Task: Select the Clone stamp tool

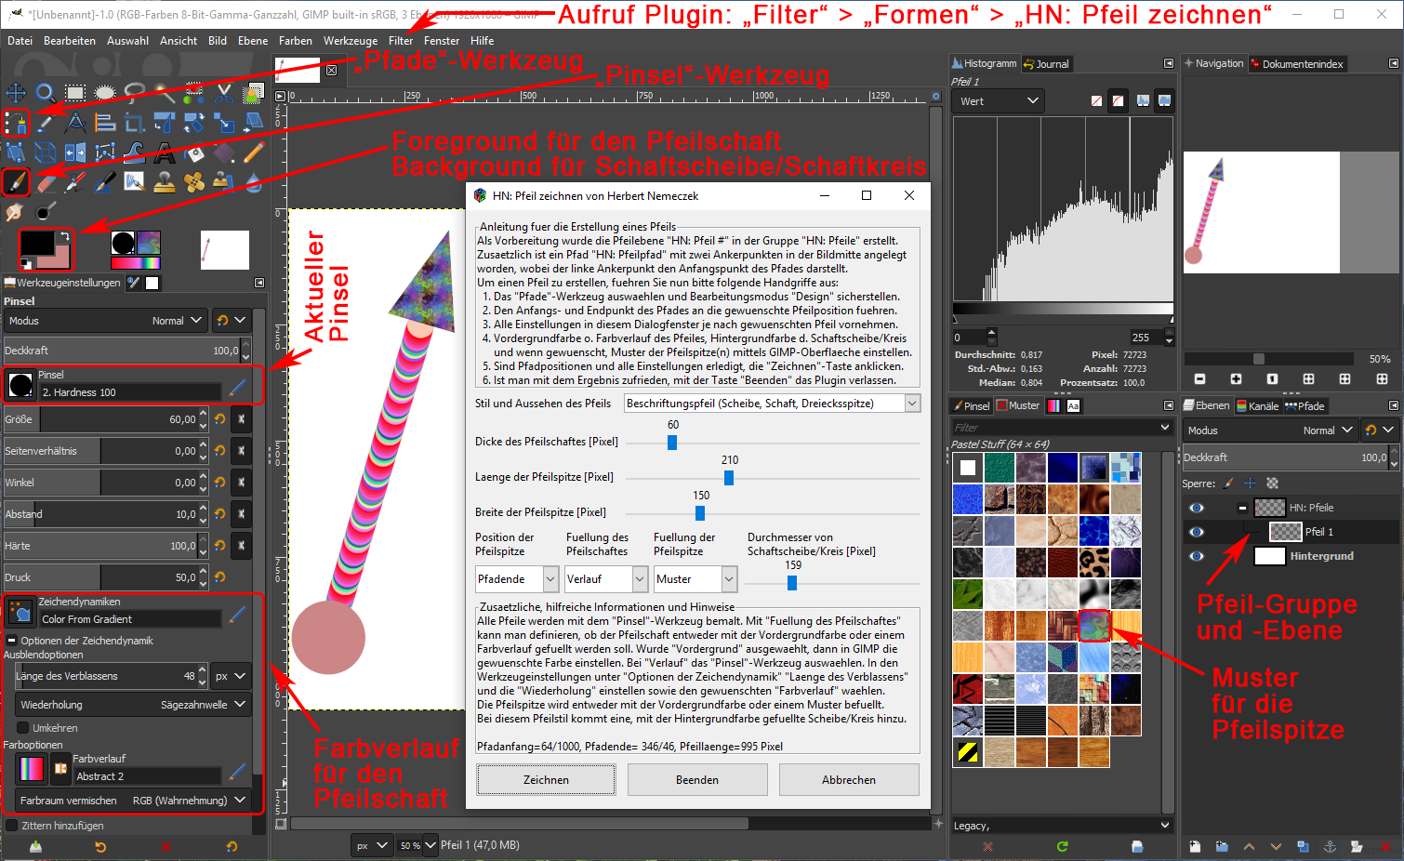Action: point(165,182)
